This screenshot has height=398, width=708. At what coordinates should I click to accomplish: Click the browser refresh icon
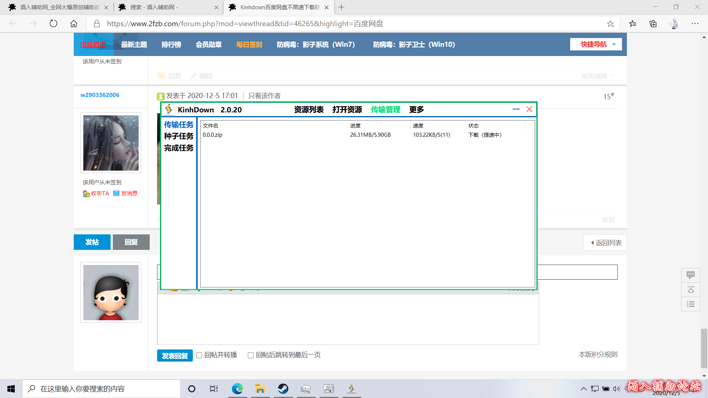[x=53, y=24]
